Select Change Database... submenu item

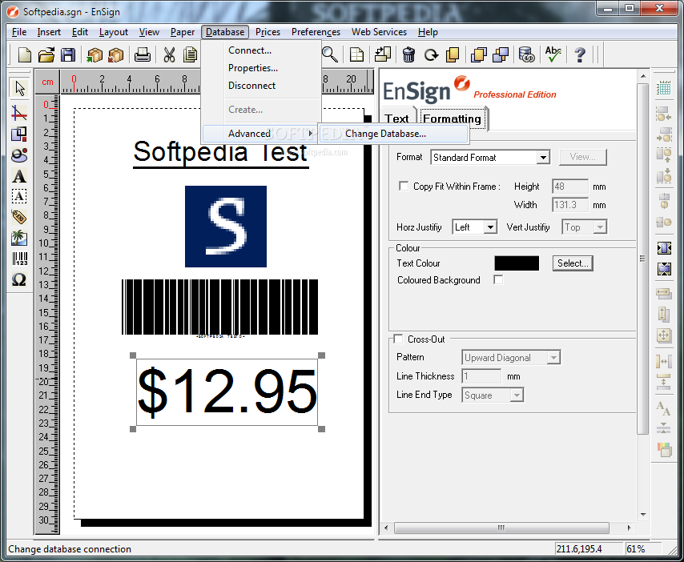click(393, 134)
